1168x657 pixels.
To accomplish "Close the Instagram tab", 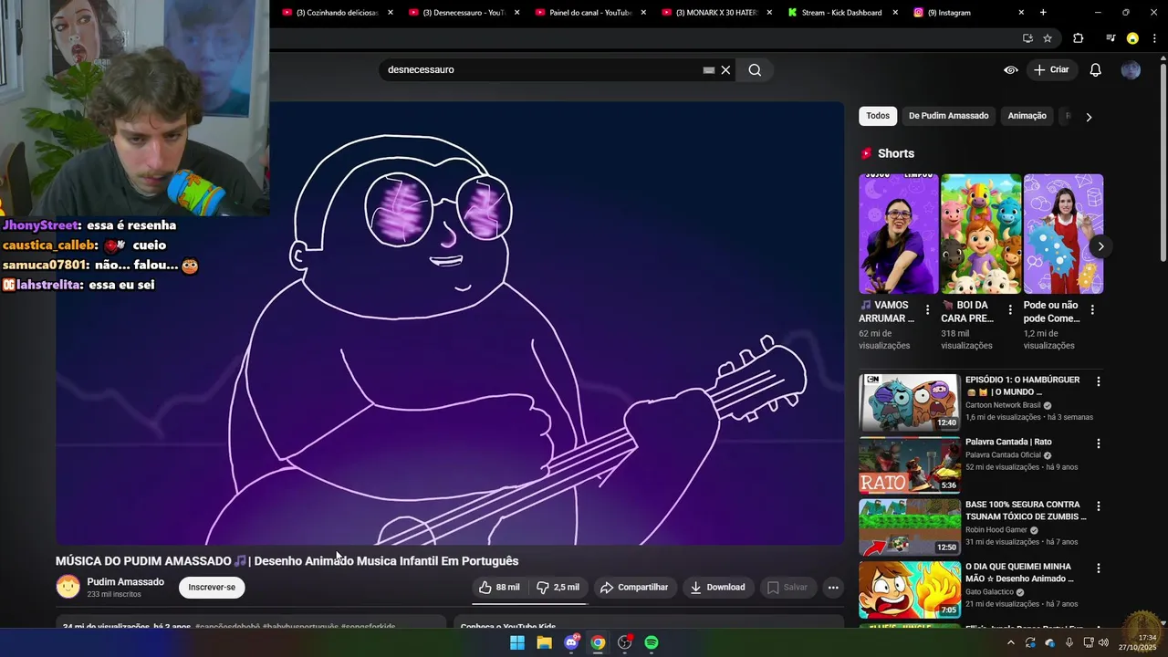I will coord(1021,13).
